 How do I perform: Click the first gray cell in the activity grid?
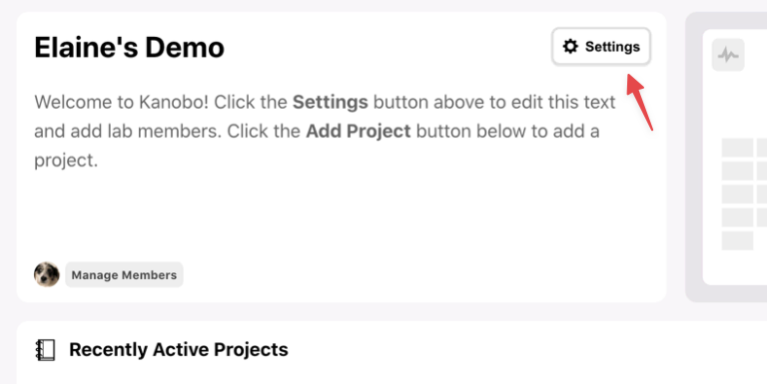coord(738,148)
